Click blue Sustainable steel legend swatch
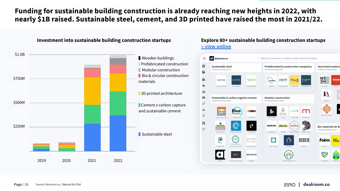This screenshot has width=340, height=191. click(x=139, y=134)
